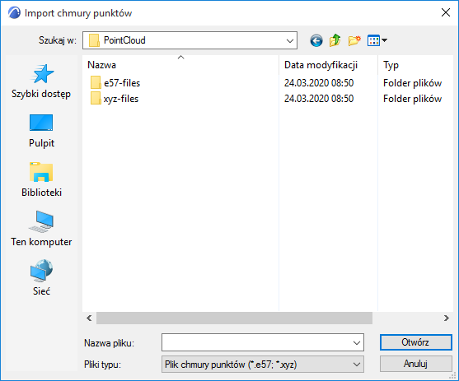Go back to the last visited folder
This screenshot has width=459, height=381.
pyautogui.click(x=316, y=40)
